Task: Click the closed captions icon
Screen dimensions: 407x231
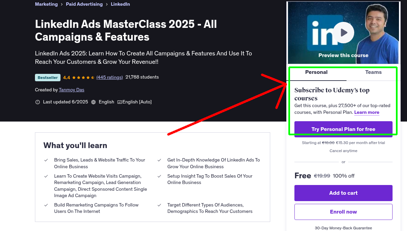Action: point(120,102)
